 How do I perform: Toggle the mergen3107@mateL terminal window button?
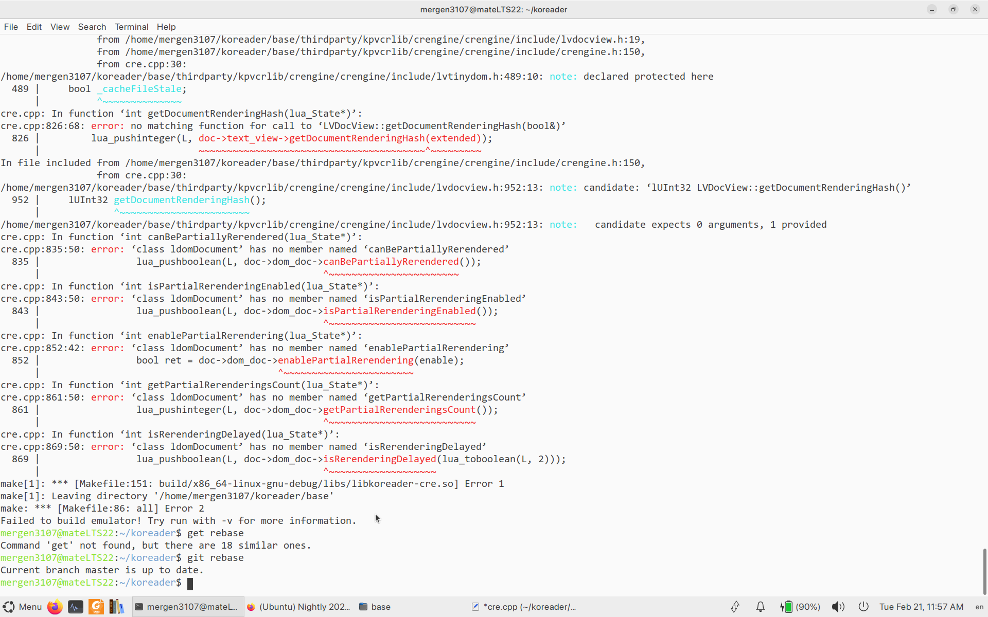pyautogui.click(x=187, y=607)
